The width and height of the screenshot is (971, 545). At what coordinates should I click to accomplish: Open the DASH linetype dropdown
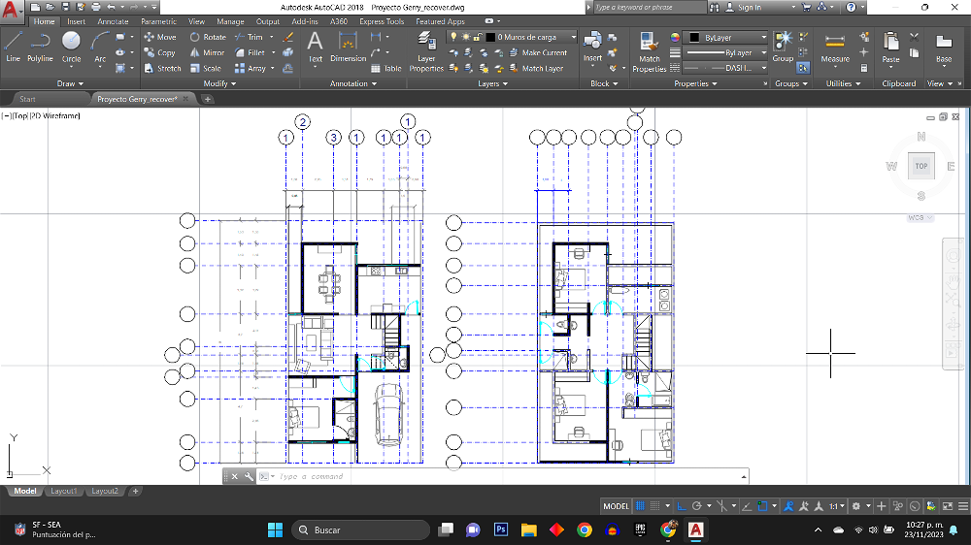pyautogui.click(x=725, y=68)
